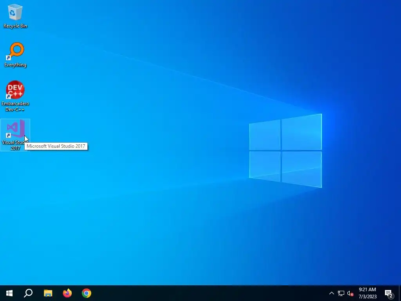Select the Visual Studio 2017 shortcut
The height and width of the screenshot is (301, 401).
point(15,135)
